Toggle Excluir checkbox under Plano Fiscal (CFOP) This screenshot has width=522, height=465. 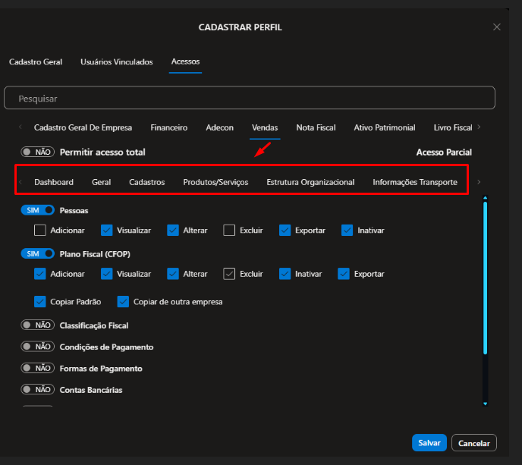230,274
